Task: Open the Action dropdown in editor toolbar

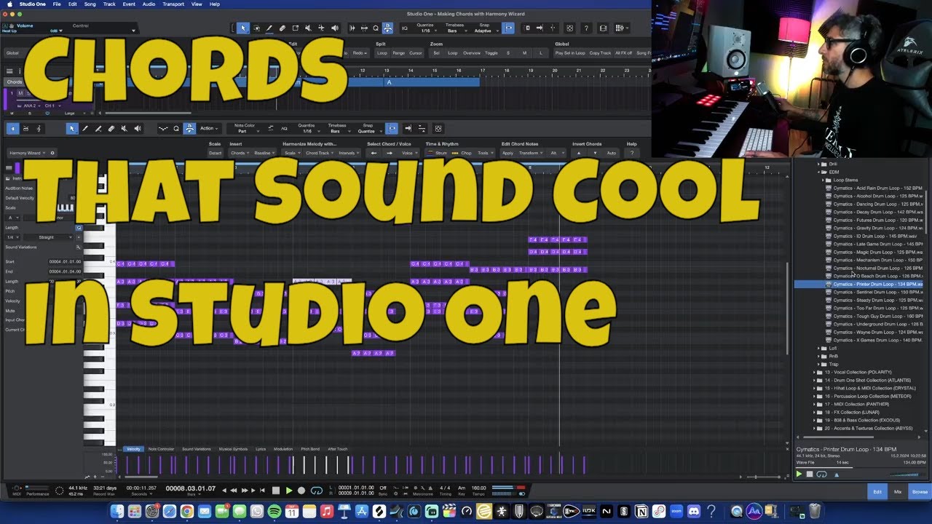Action: pos(209,129)
